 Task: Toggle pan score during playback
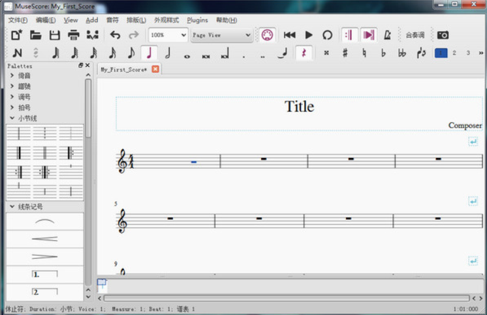point(369,35)
